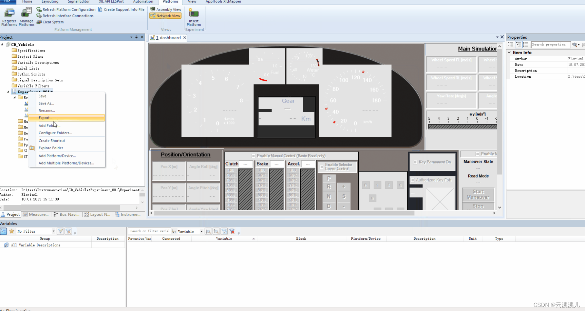Click the expand all properties icon
This screenshot has width=585, height=311.
tap(511, 44)
